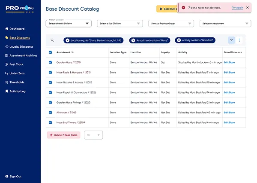Click 'Stocked by Martin Jackson 3 min ago' cell
Viewport: 257px width, 183px height.
point(200,62)
